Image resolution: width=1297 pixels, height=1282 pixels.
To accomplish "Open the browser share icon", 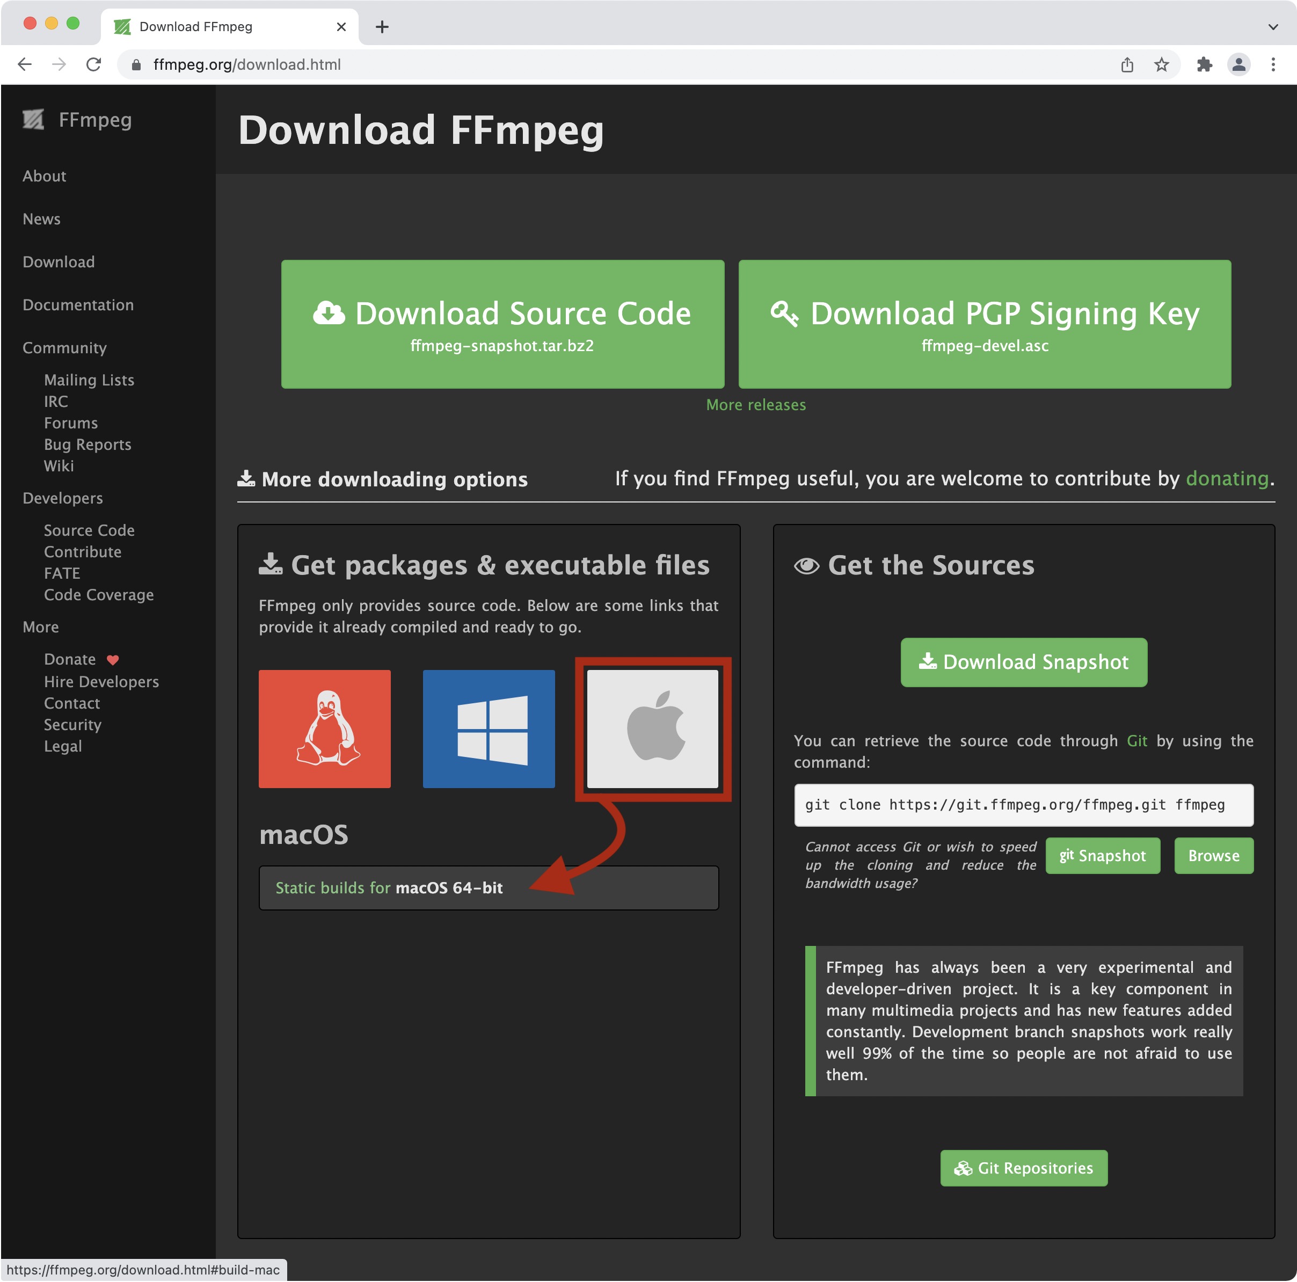I will (x=1127, y=64).
